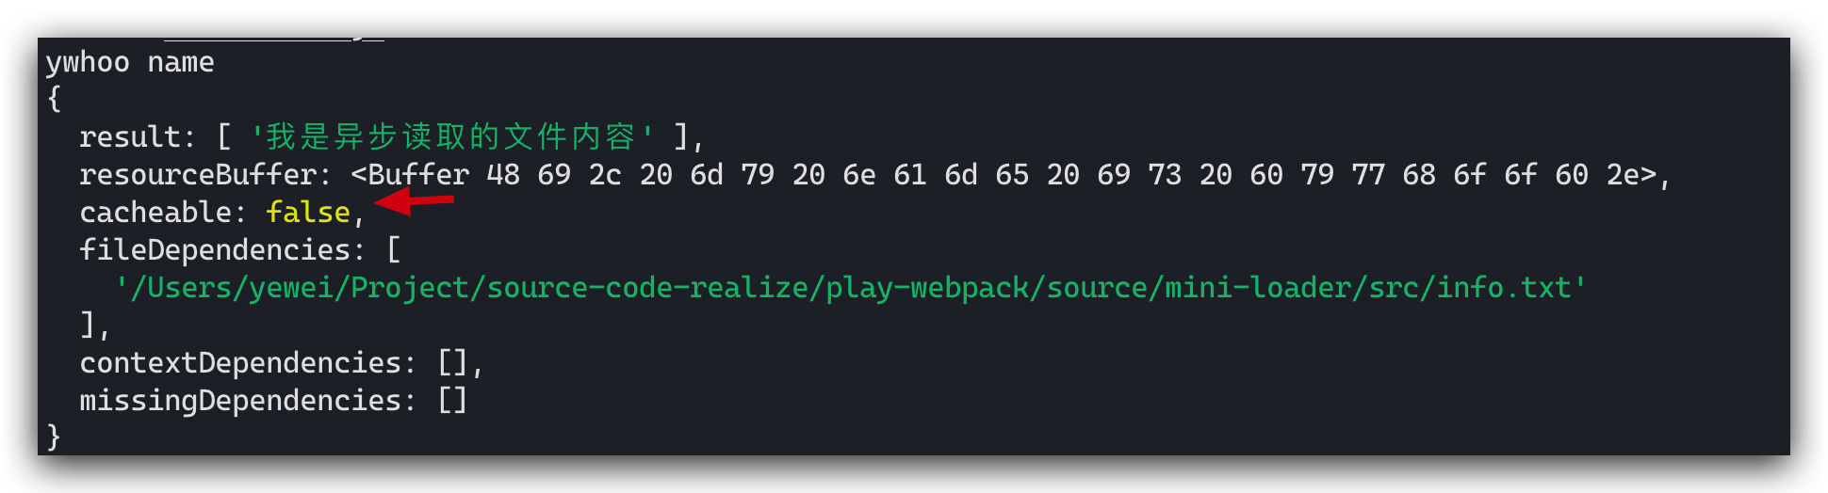
Task: Select the contextDependencies property key
Action: [x=240, y=363]
